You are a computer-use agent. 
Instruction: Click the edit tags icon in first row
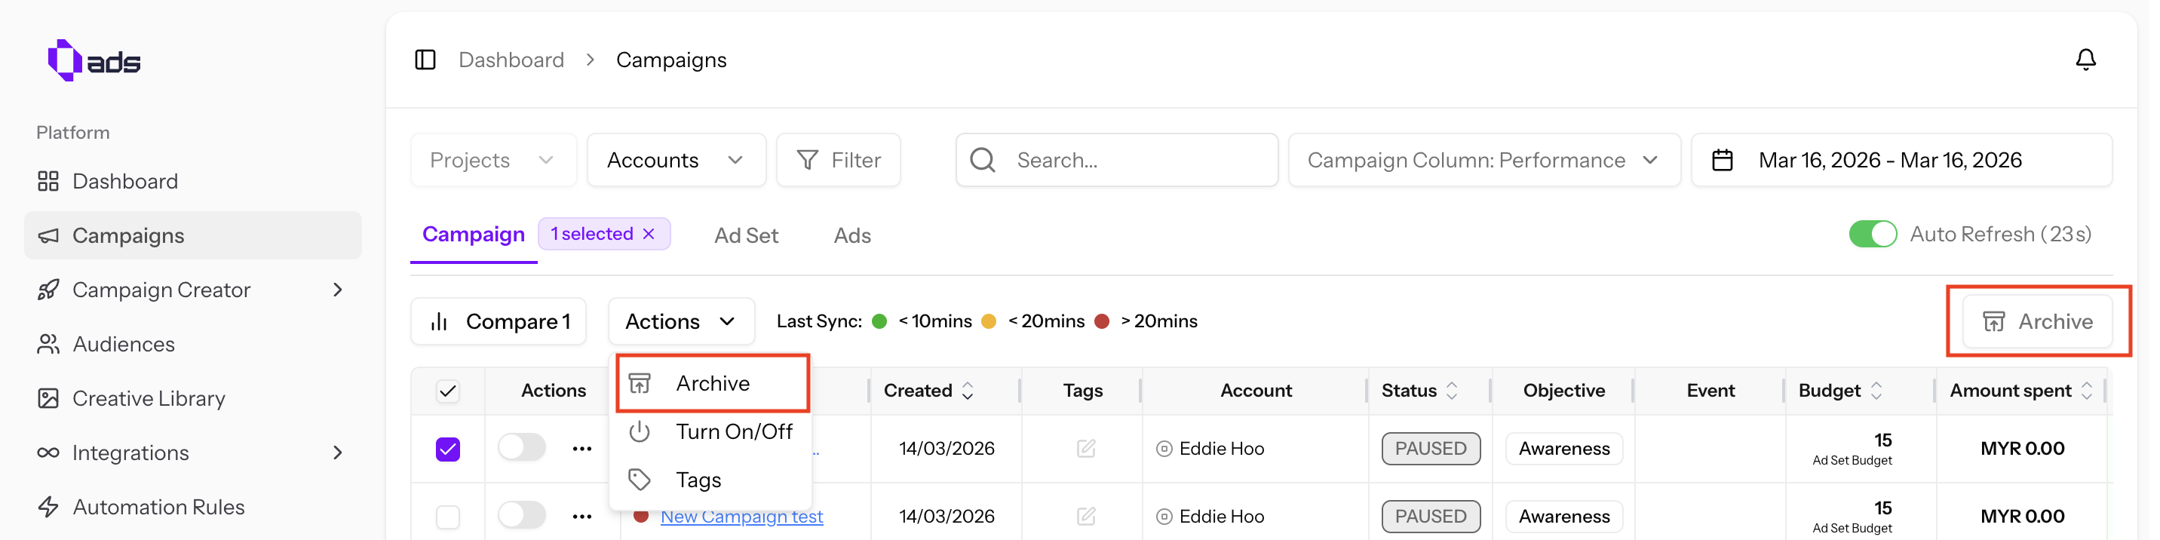pos(1085,449)
